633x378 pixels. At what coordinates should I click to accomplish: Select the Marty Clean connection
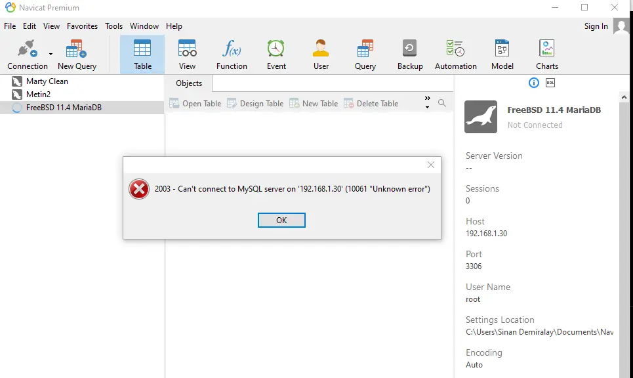pyautogui.click(x=82, y=81)
